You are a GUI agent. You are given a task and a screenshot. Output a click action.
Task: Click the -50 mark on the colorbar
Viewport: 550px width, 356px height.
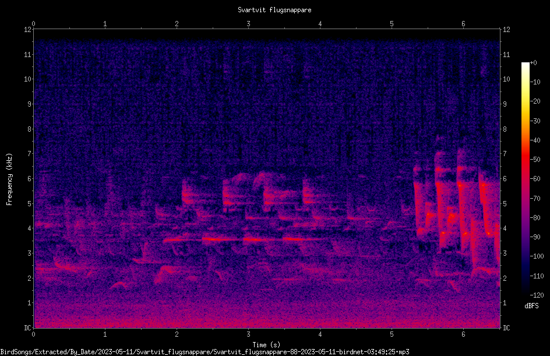coord(535,160)
